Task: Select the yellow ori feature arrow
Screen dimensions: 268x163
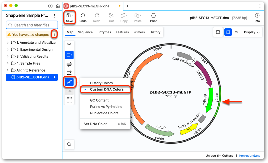Action: 189,129
